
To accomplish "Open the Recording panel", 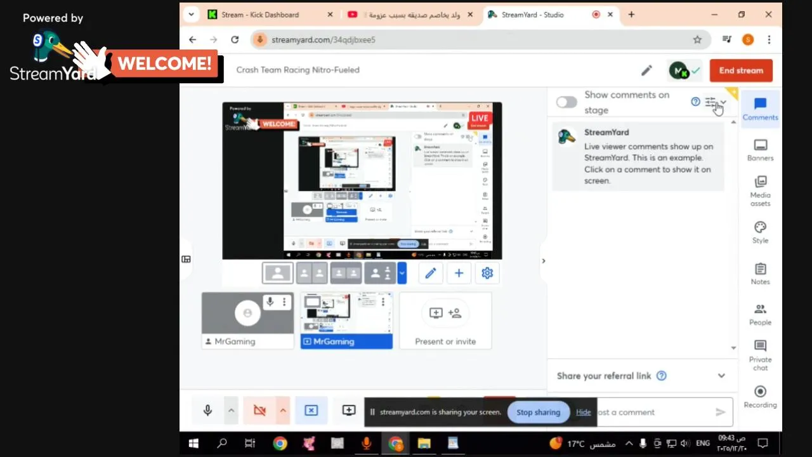I will [760, 396].
